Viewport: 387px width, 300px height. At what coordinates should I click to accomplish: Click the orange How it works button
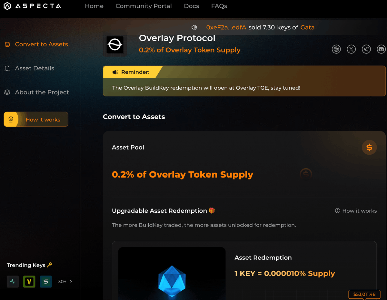coord(36,120)
